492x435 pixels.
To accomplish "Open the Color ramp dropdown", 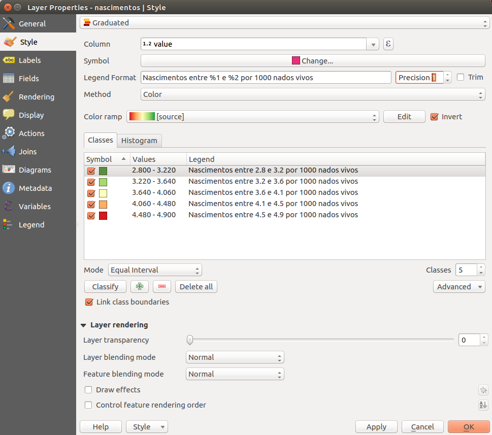I will coord(252,117).
